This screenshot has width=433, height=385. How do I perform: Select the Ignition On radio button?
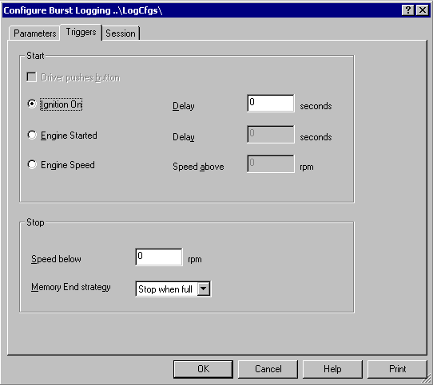[x=32, y=104]
